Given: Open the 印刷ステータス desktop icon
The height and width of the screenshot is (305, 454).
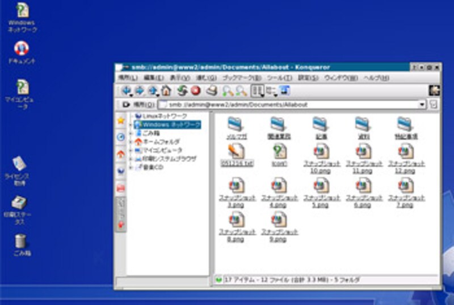Looking at the screenshot, I should [x=19, y=211].
